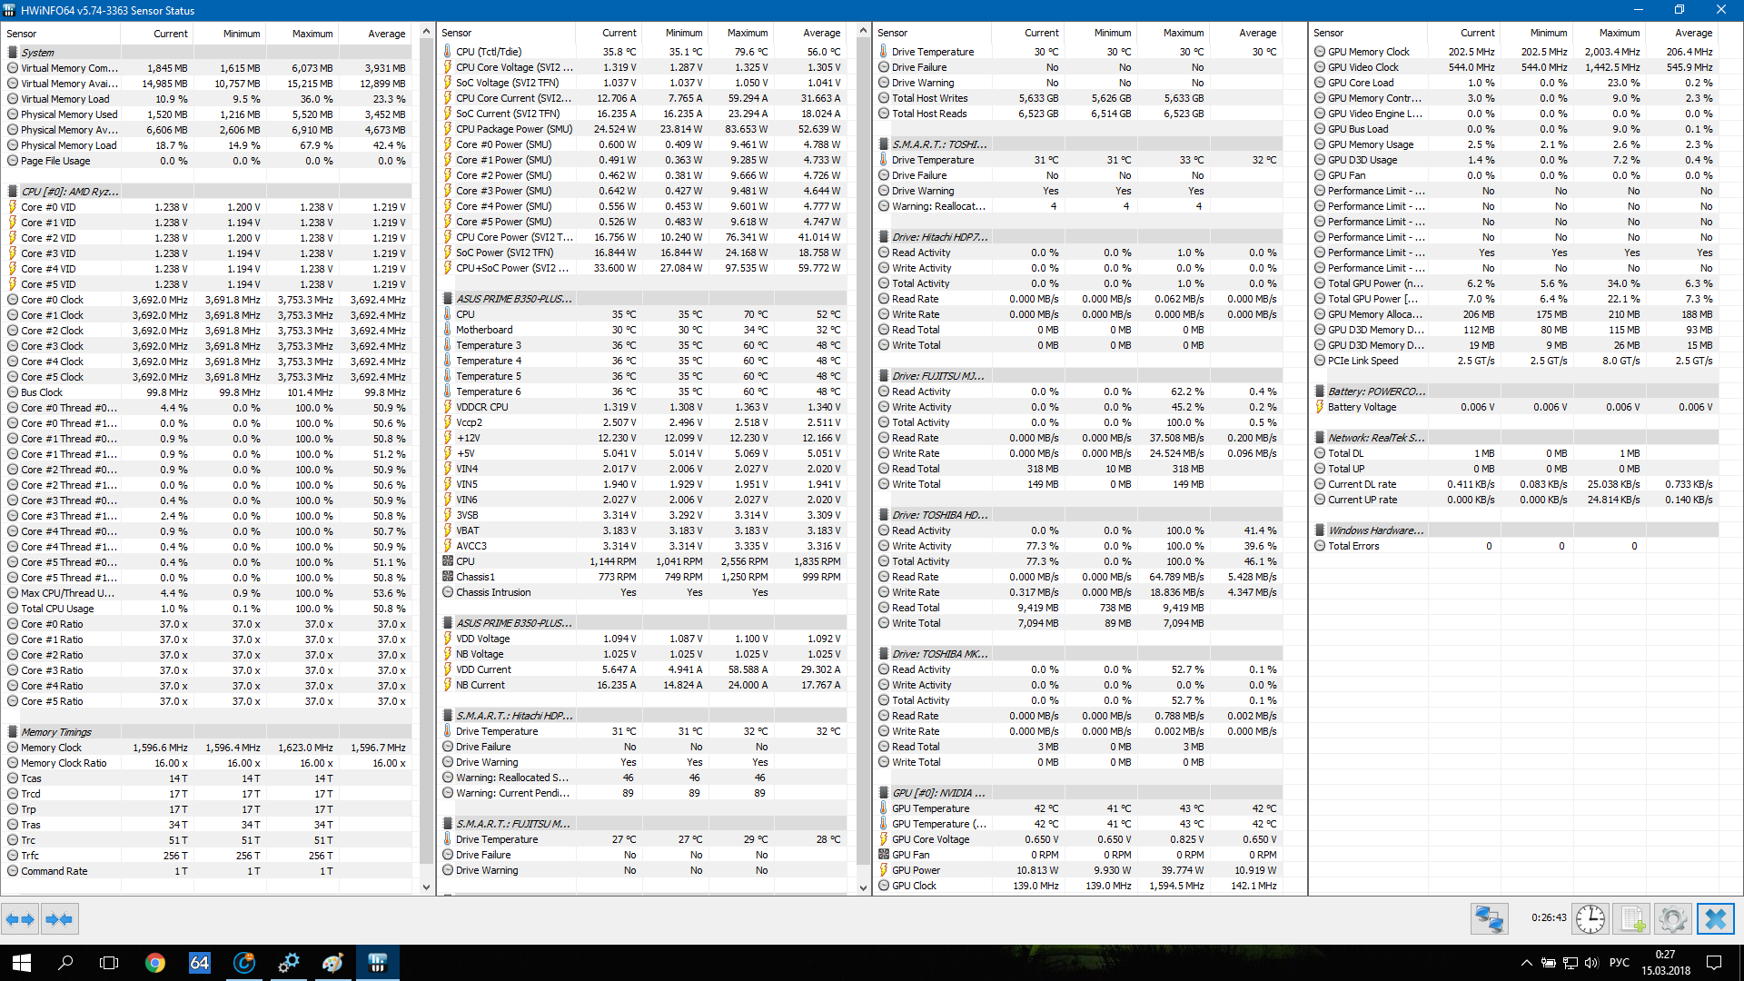Close sensors using blue X button
This screenshot has height=981, width=1744.
point(1715,919)
